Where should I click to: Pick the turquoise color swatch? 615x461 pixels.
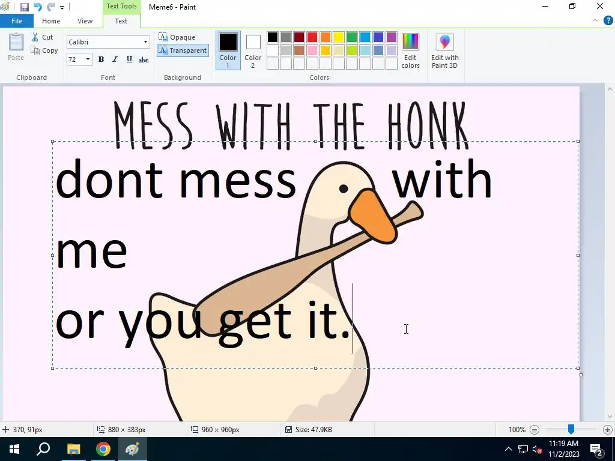[x=365, y=37]
